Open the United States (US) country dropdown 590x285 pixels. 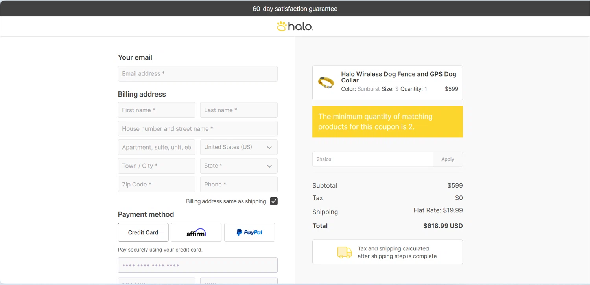click(239, 147)
